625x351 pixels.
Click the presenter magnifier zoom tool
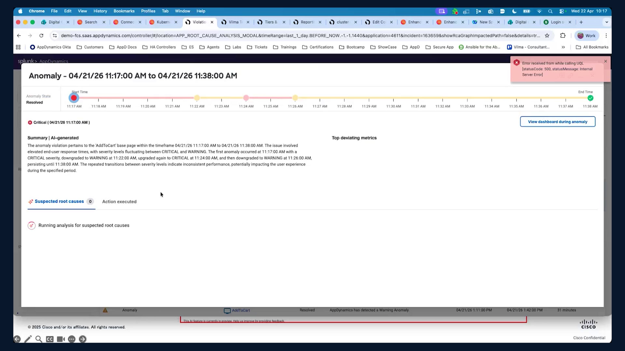(x=39, y=339)
